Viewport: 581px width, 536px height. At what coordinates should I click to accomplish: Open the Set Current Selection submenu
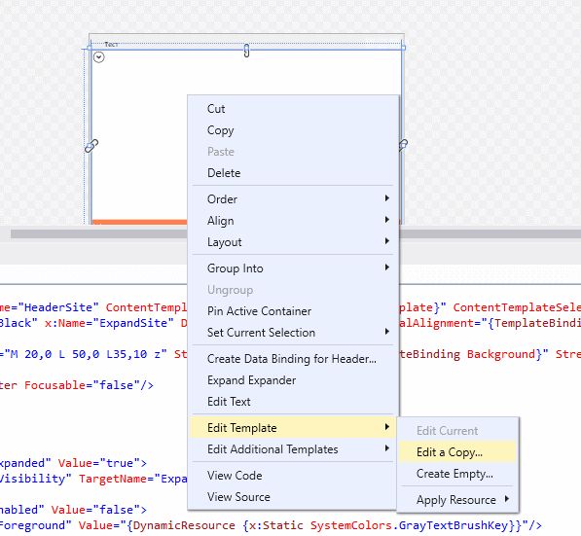click(x=293, y=333)
